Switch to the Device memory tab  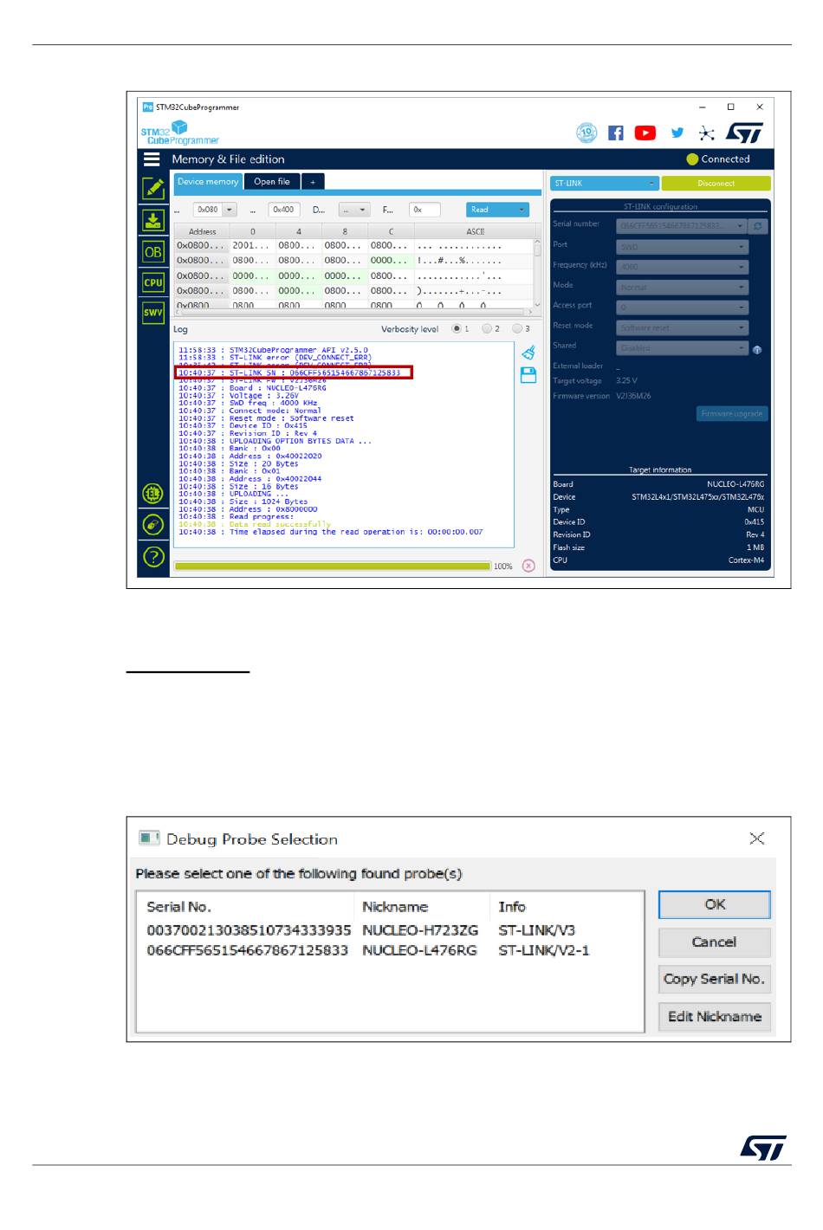(x=208, y=182)
